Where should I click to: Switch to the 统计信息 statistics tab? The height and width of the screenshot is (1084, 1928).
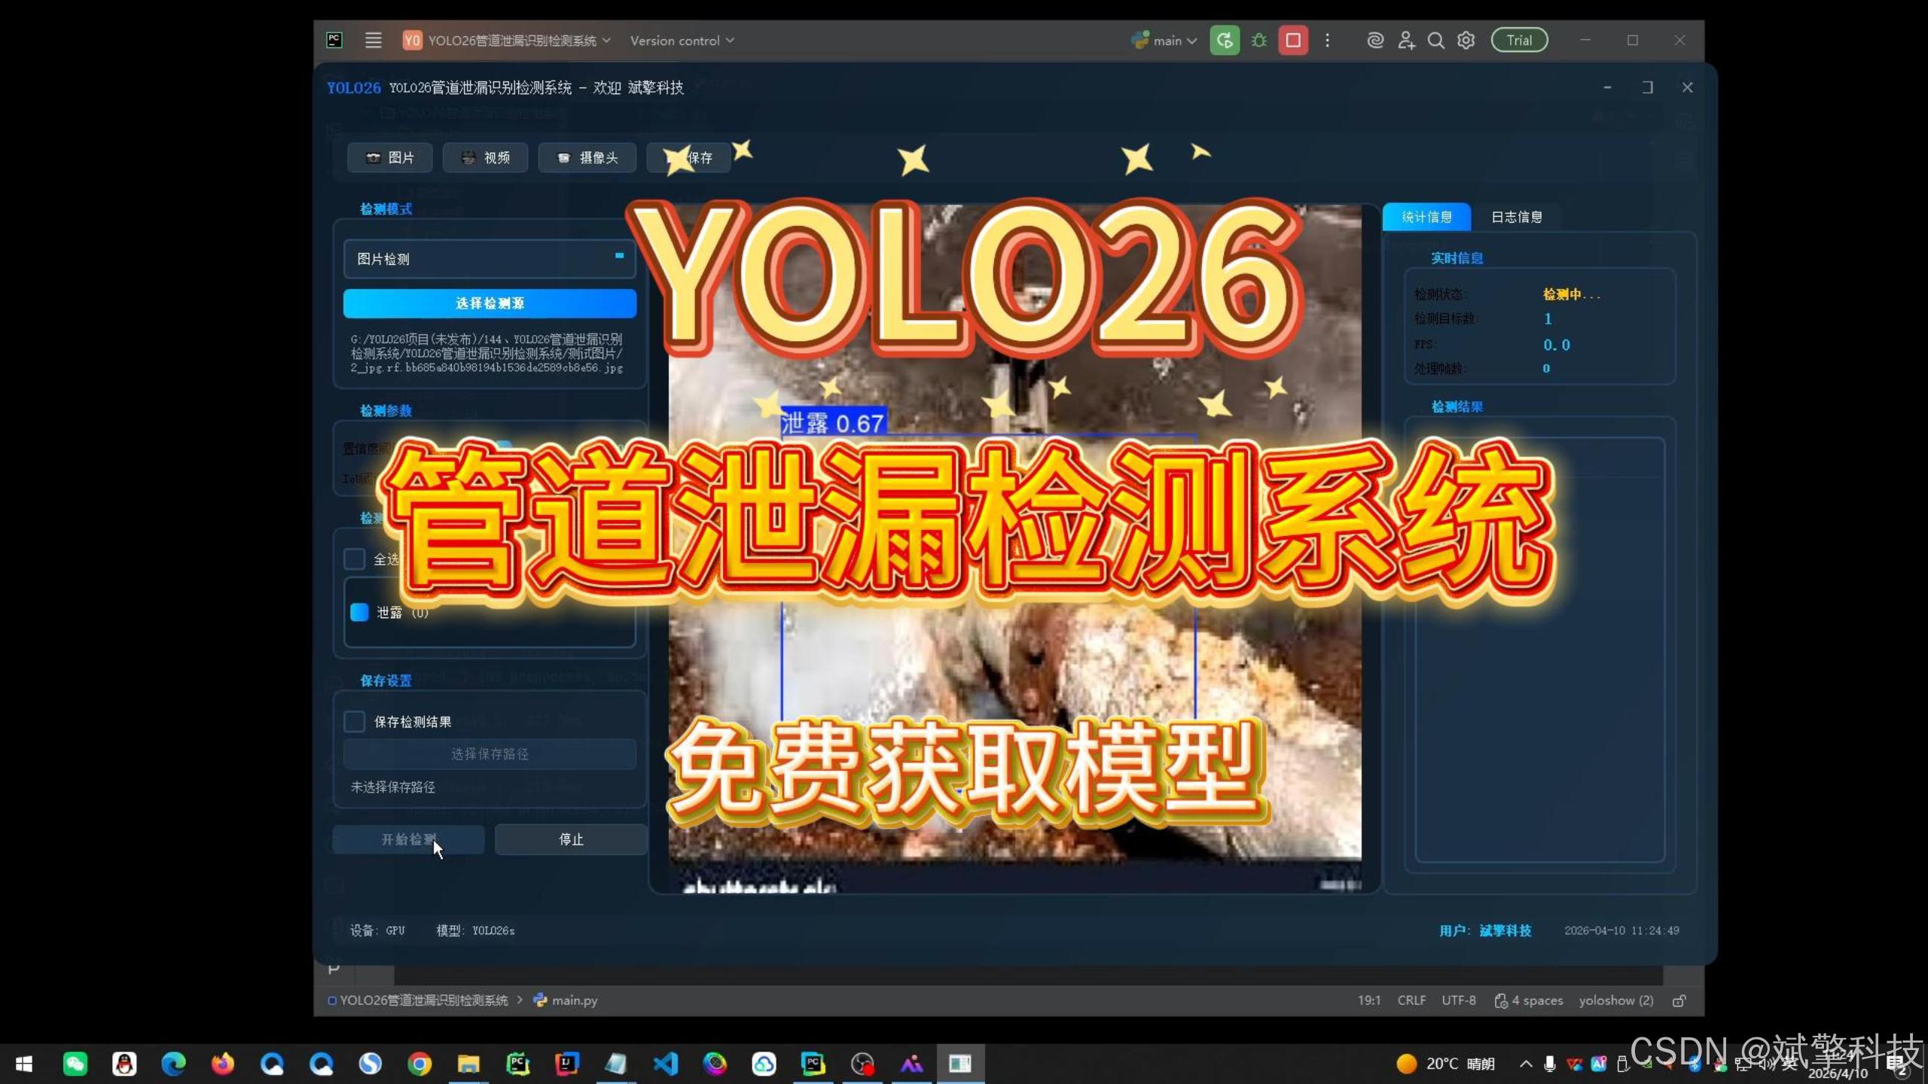pyautogui.click(x=1426, y=217)
